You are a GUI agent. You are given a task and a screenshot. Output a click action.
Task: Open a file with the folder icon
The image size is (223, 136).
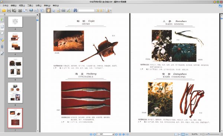(4, 10)
